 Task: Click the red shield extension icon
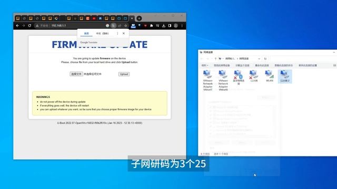pos(145,26)
